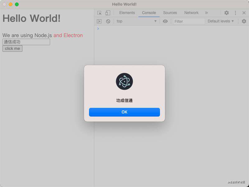Click the console Filter field
This screenshot has width=249, height=187.
(x=189, y=21)
